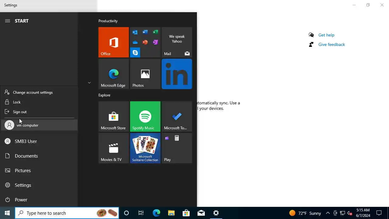Click the Productivity group header
The height and width of the screenshot is (219, 389).
[x=108, y=21]
